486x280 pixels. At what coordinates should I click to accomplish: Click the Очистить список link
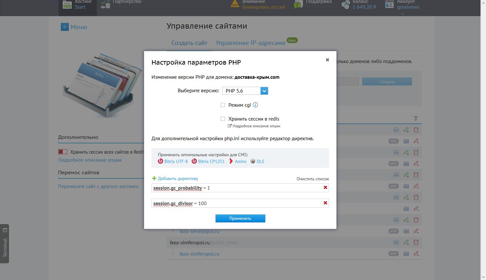pos(313,179)
